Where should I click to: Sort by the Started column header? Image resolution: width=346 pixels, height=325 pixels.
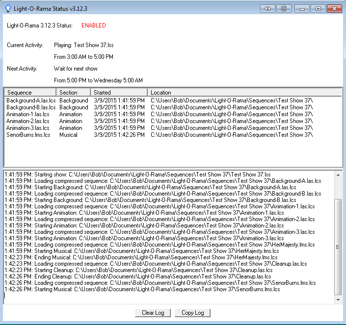119,92
